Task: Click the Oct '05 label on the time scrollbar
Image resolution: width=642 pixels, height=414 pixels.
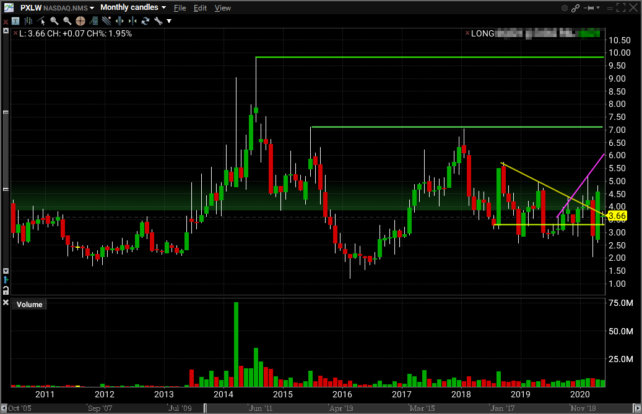Action: point(20,408)
